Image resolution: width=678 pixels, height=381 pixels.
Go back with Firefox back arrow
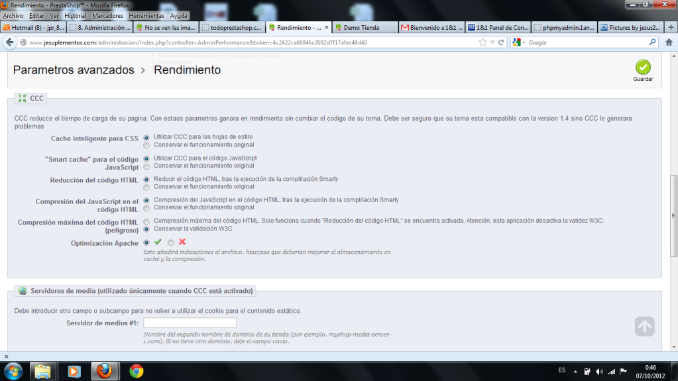pyautogui.click(x=10, y=42)
